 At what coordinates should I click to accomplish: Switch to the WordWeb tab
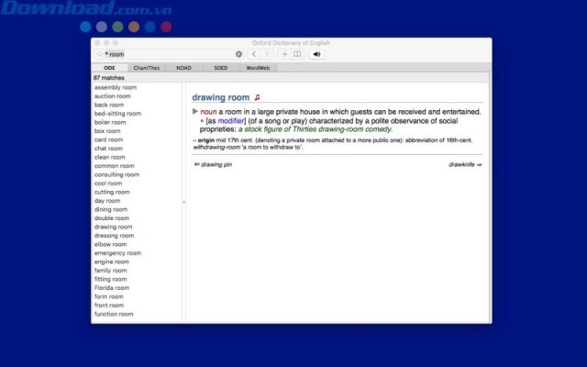(258, 68)
